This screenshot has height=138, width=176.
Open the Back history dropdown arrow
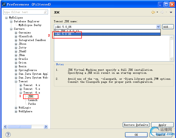[157, 12]
